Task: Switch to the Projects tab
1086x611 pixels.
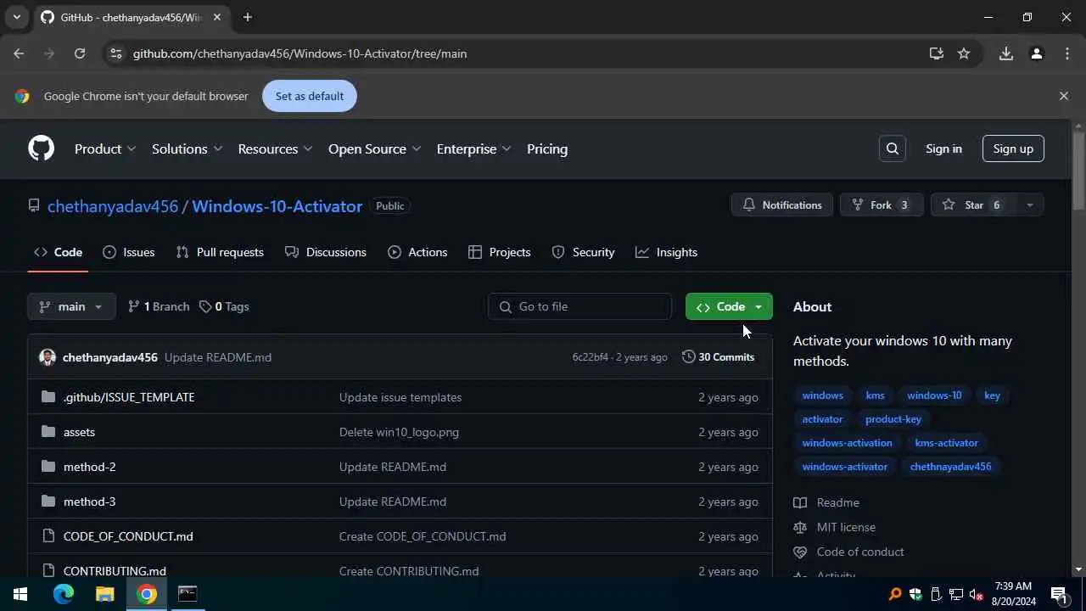Action: [x=500, y=252]
